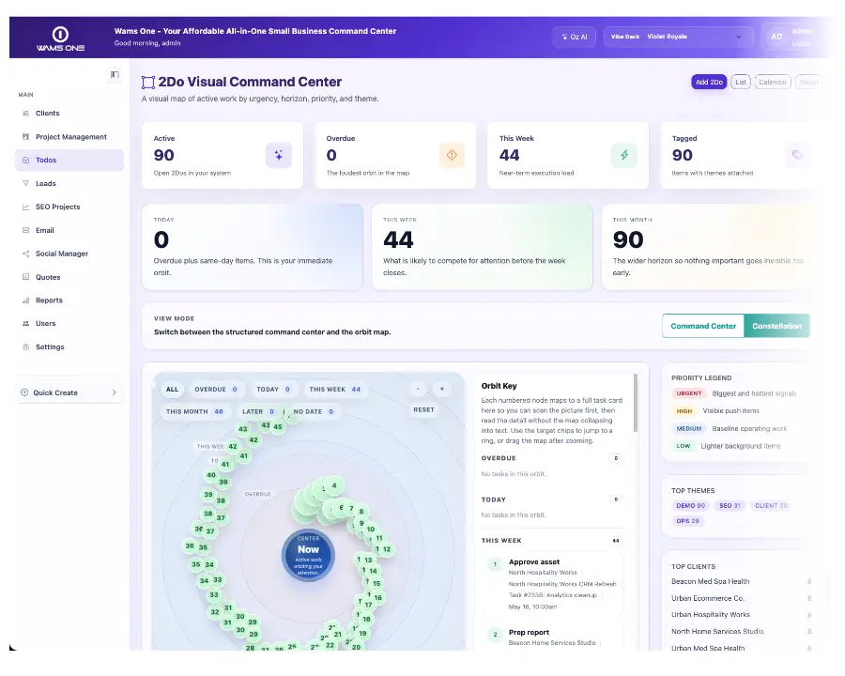Click the URGENT priority badge
The width and height of the screenshot is (845, 676).
689,393
